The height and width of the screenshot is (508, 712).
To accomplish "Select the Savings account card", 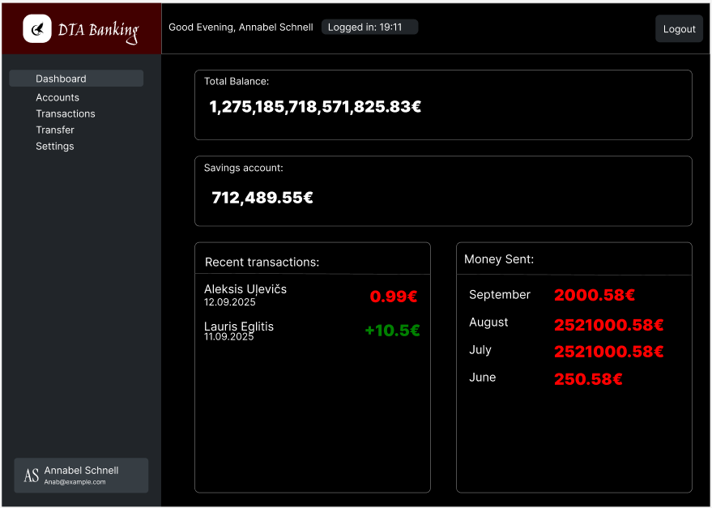I will [x=443, y=191].
